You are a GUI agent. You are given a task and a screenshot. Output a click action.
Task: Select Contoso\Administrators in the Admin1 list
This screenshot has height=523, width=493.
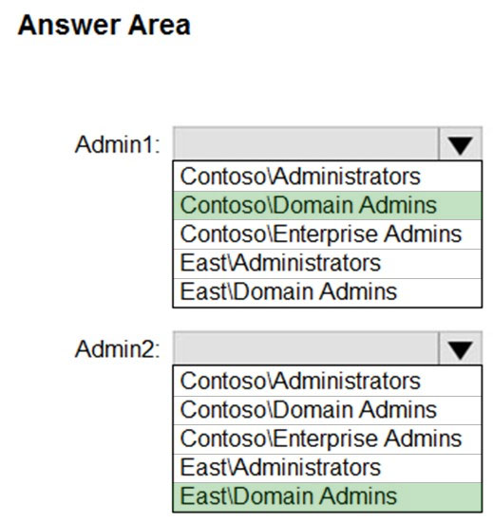tap(328, 177)
